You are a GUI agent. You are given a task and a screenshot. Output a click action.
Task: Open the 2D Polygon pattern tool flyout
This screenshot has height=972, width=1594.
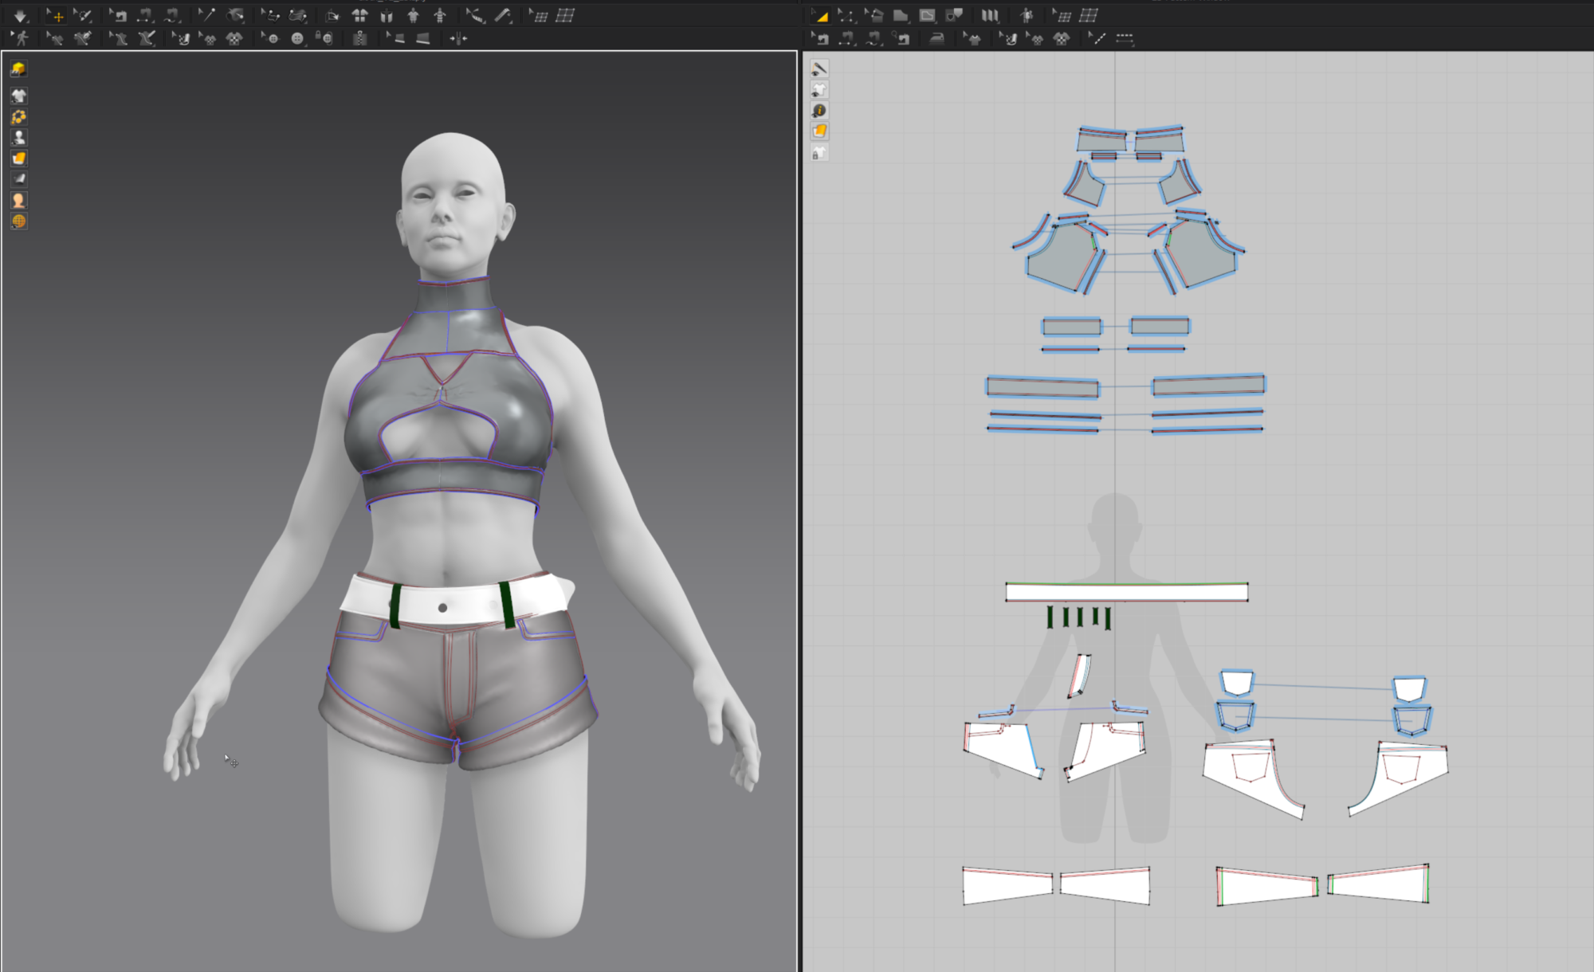[901, 15]
